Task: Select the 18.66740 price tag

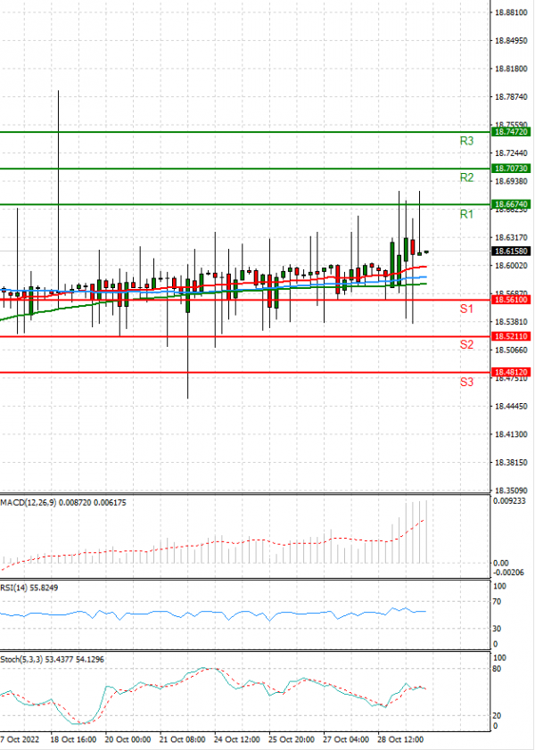Action: pyautogui.click(x=511, y=204)
